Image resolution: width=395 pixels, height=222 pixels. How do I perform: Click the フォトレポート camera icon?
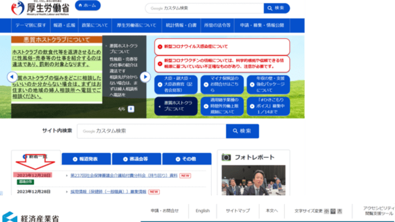coord(226,157)
